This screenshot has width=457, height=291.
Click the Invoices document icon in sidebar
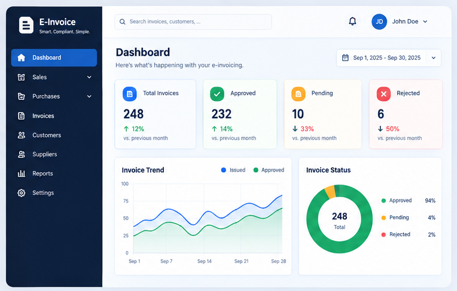click(22, 116)
